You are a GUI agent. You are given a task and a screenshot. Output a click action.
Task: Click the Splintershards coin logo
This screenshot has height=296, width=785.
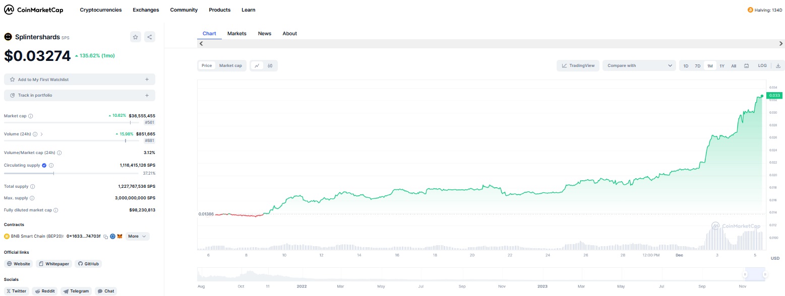[8, 37]
